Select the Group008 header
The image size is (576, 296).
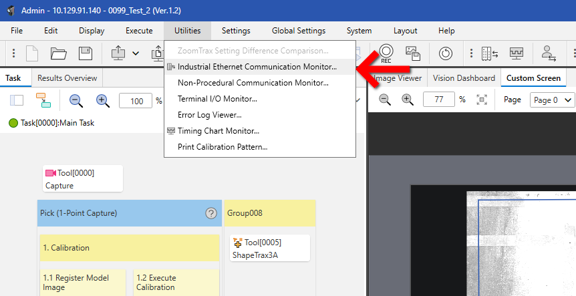(x=270, y=213)
